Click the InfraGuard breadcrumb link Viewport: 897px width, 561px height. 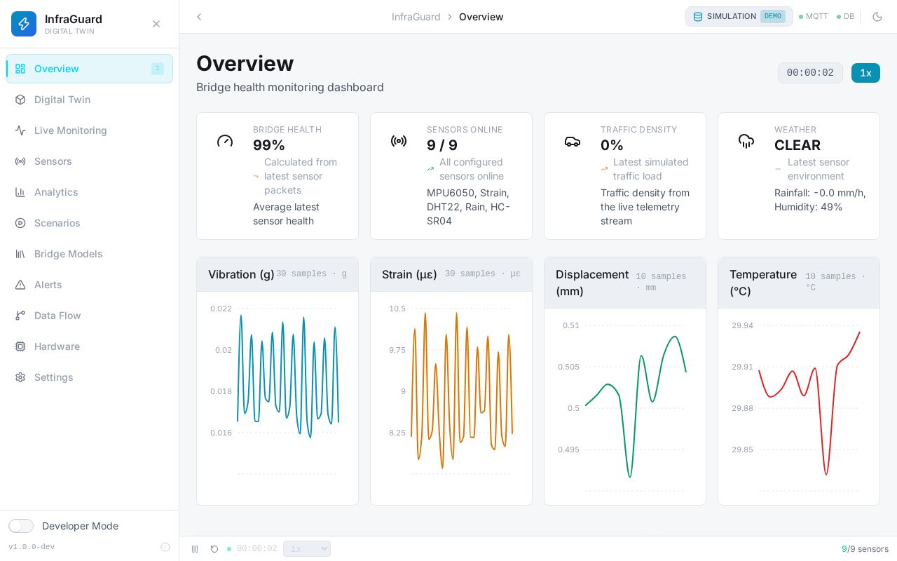(x=416, y=17)
